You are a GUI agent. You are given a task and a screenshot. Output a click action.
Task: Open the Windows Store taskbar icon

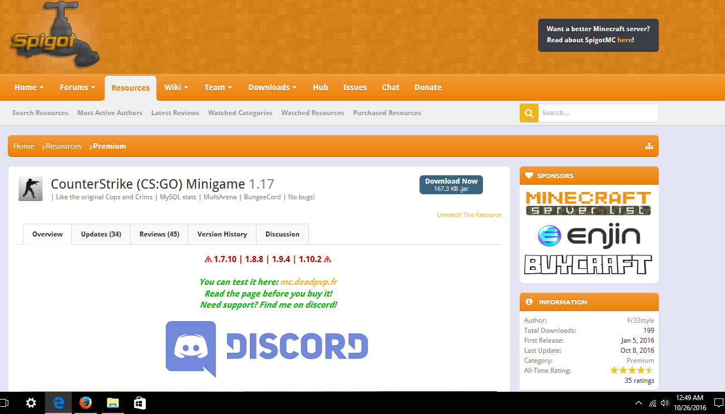tap(140, 403)
